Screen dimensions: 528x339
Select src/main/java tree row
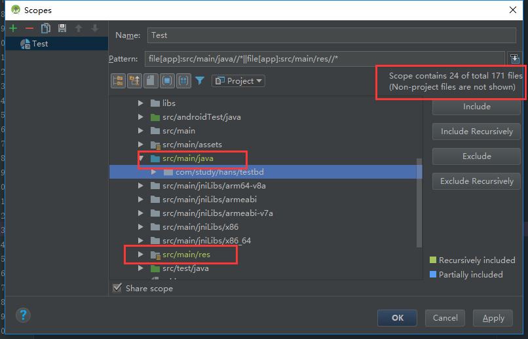265,158
